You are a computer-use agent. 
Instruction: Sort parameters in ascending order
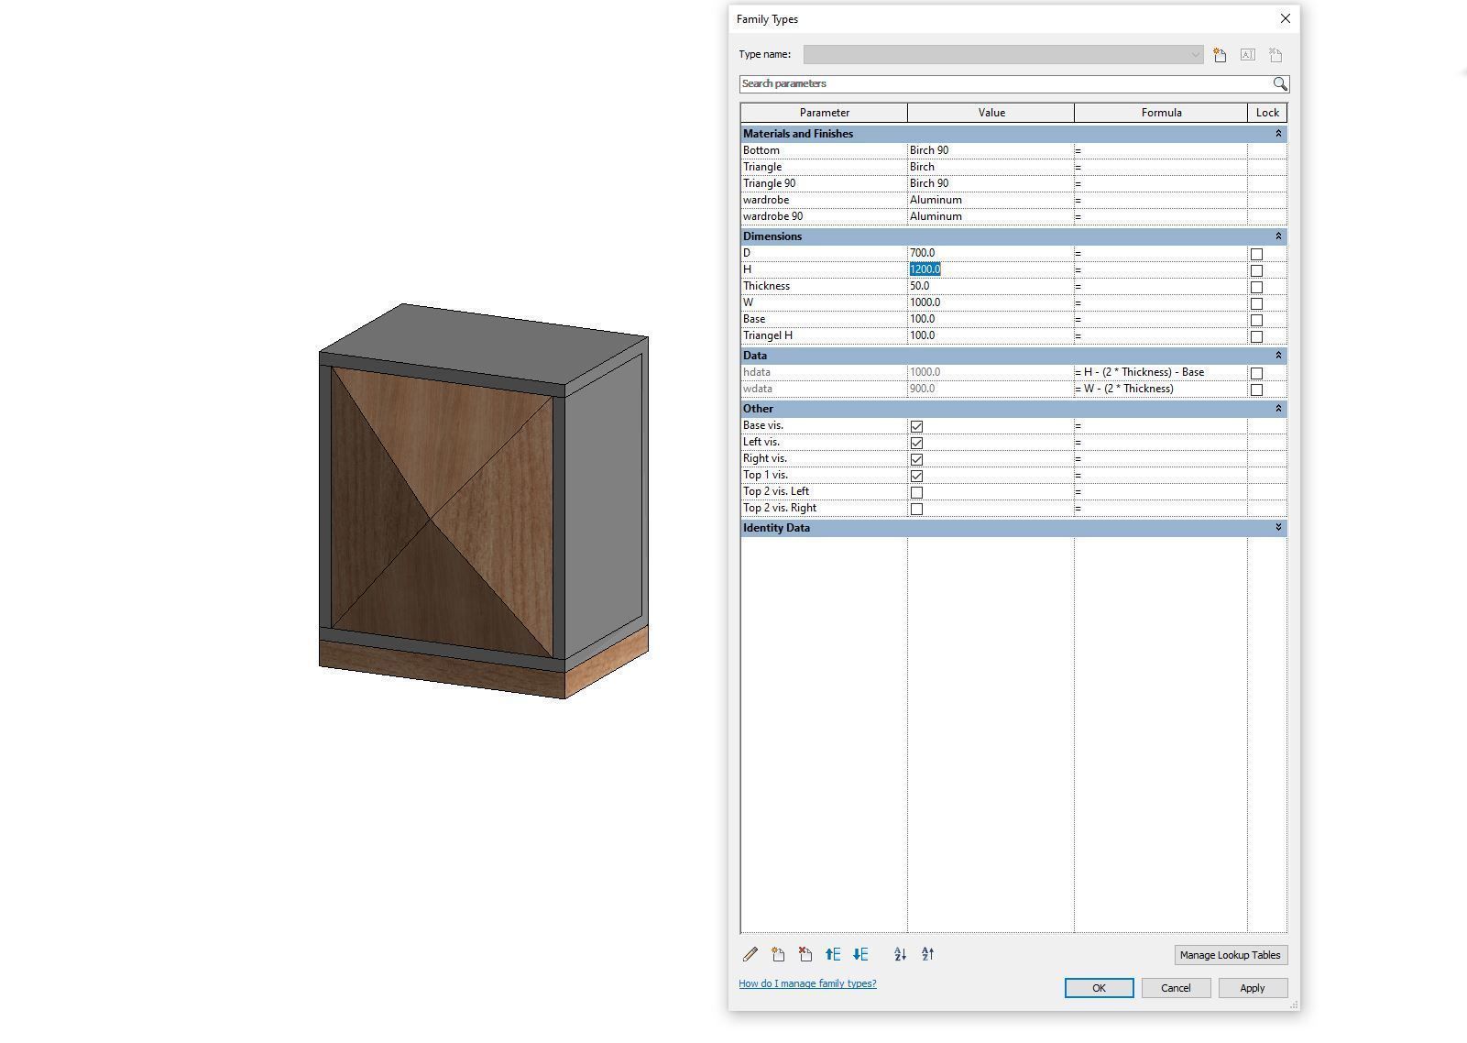[x=899, y=954]
